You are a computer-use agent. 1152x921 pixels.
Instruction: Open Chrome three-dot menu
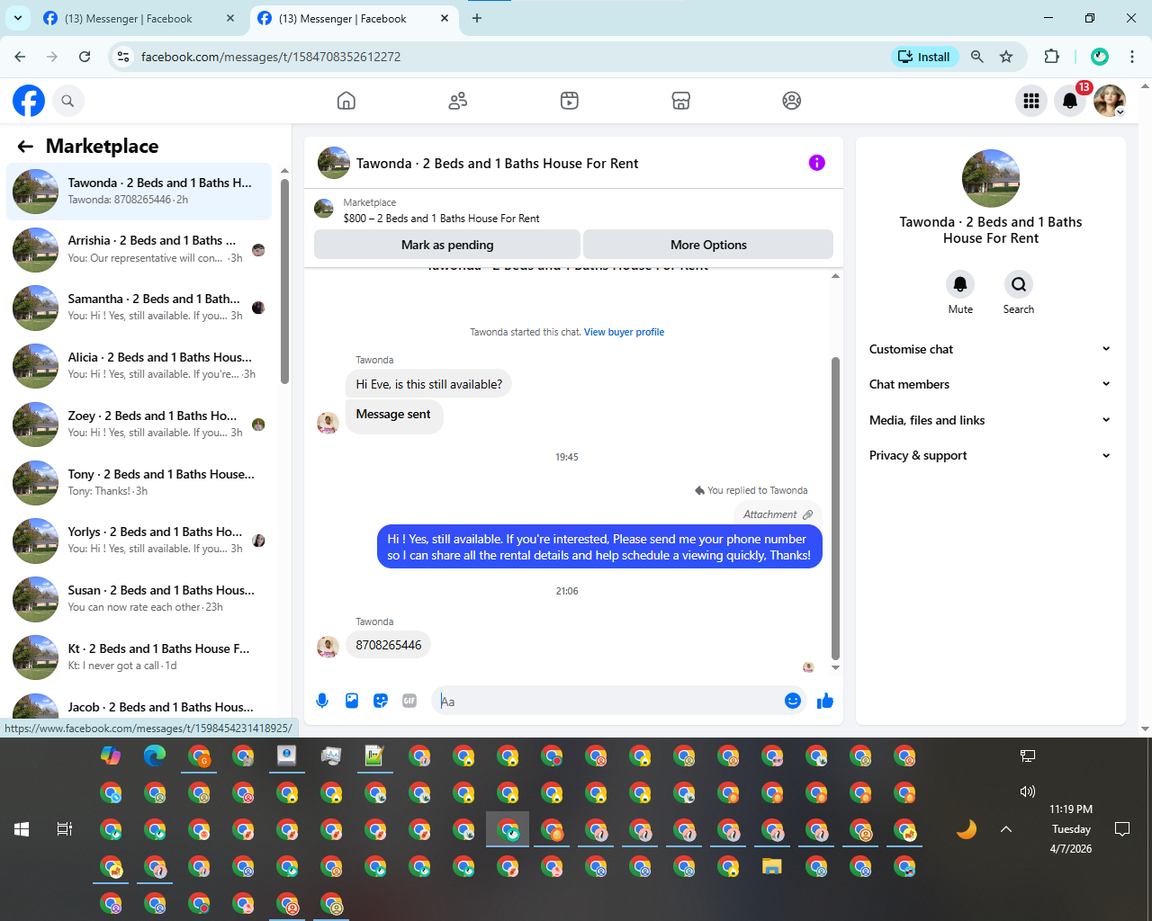(1132, 57)
